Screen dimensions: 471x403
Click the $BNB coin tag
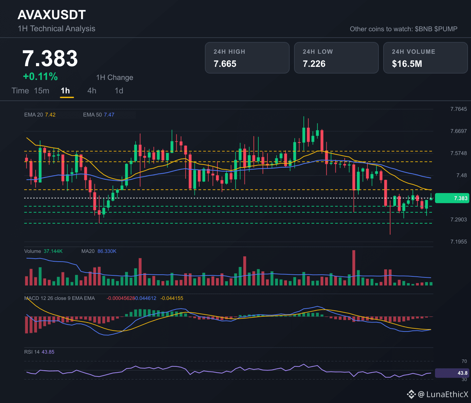point(424,29)
